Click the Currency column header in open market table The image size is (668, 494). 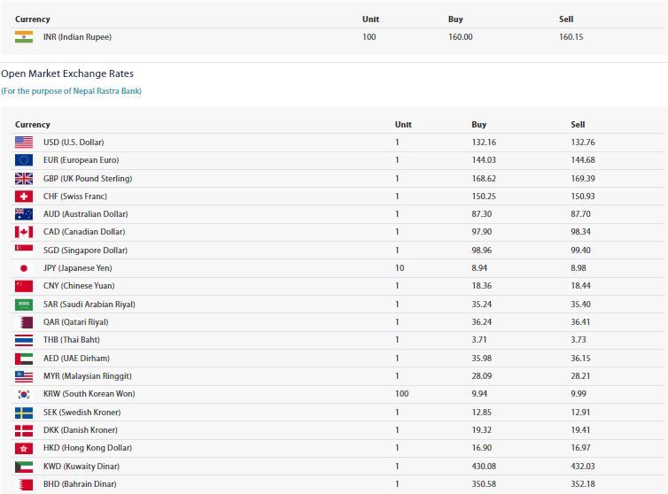pyautogui.click(x=33, y=125)
